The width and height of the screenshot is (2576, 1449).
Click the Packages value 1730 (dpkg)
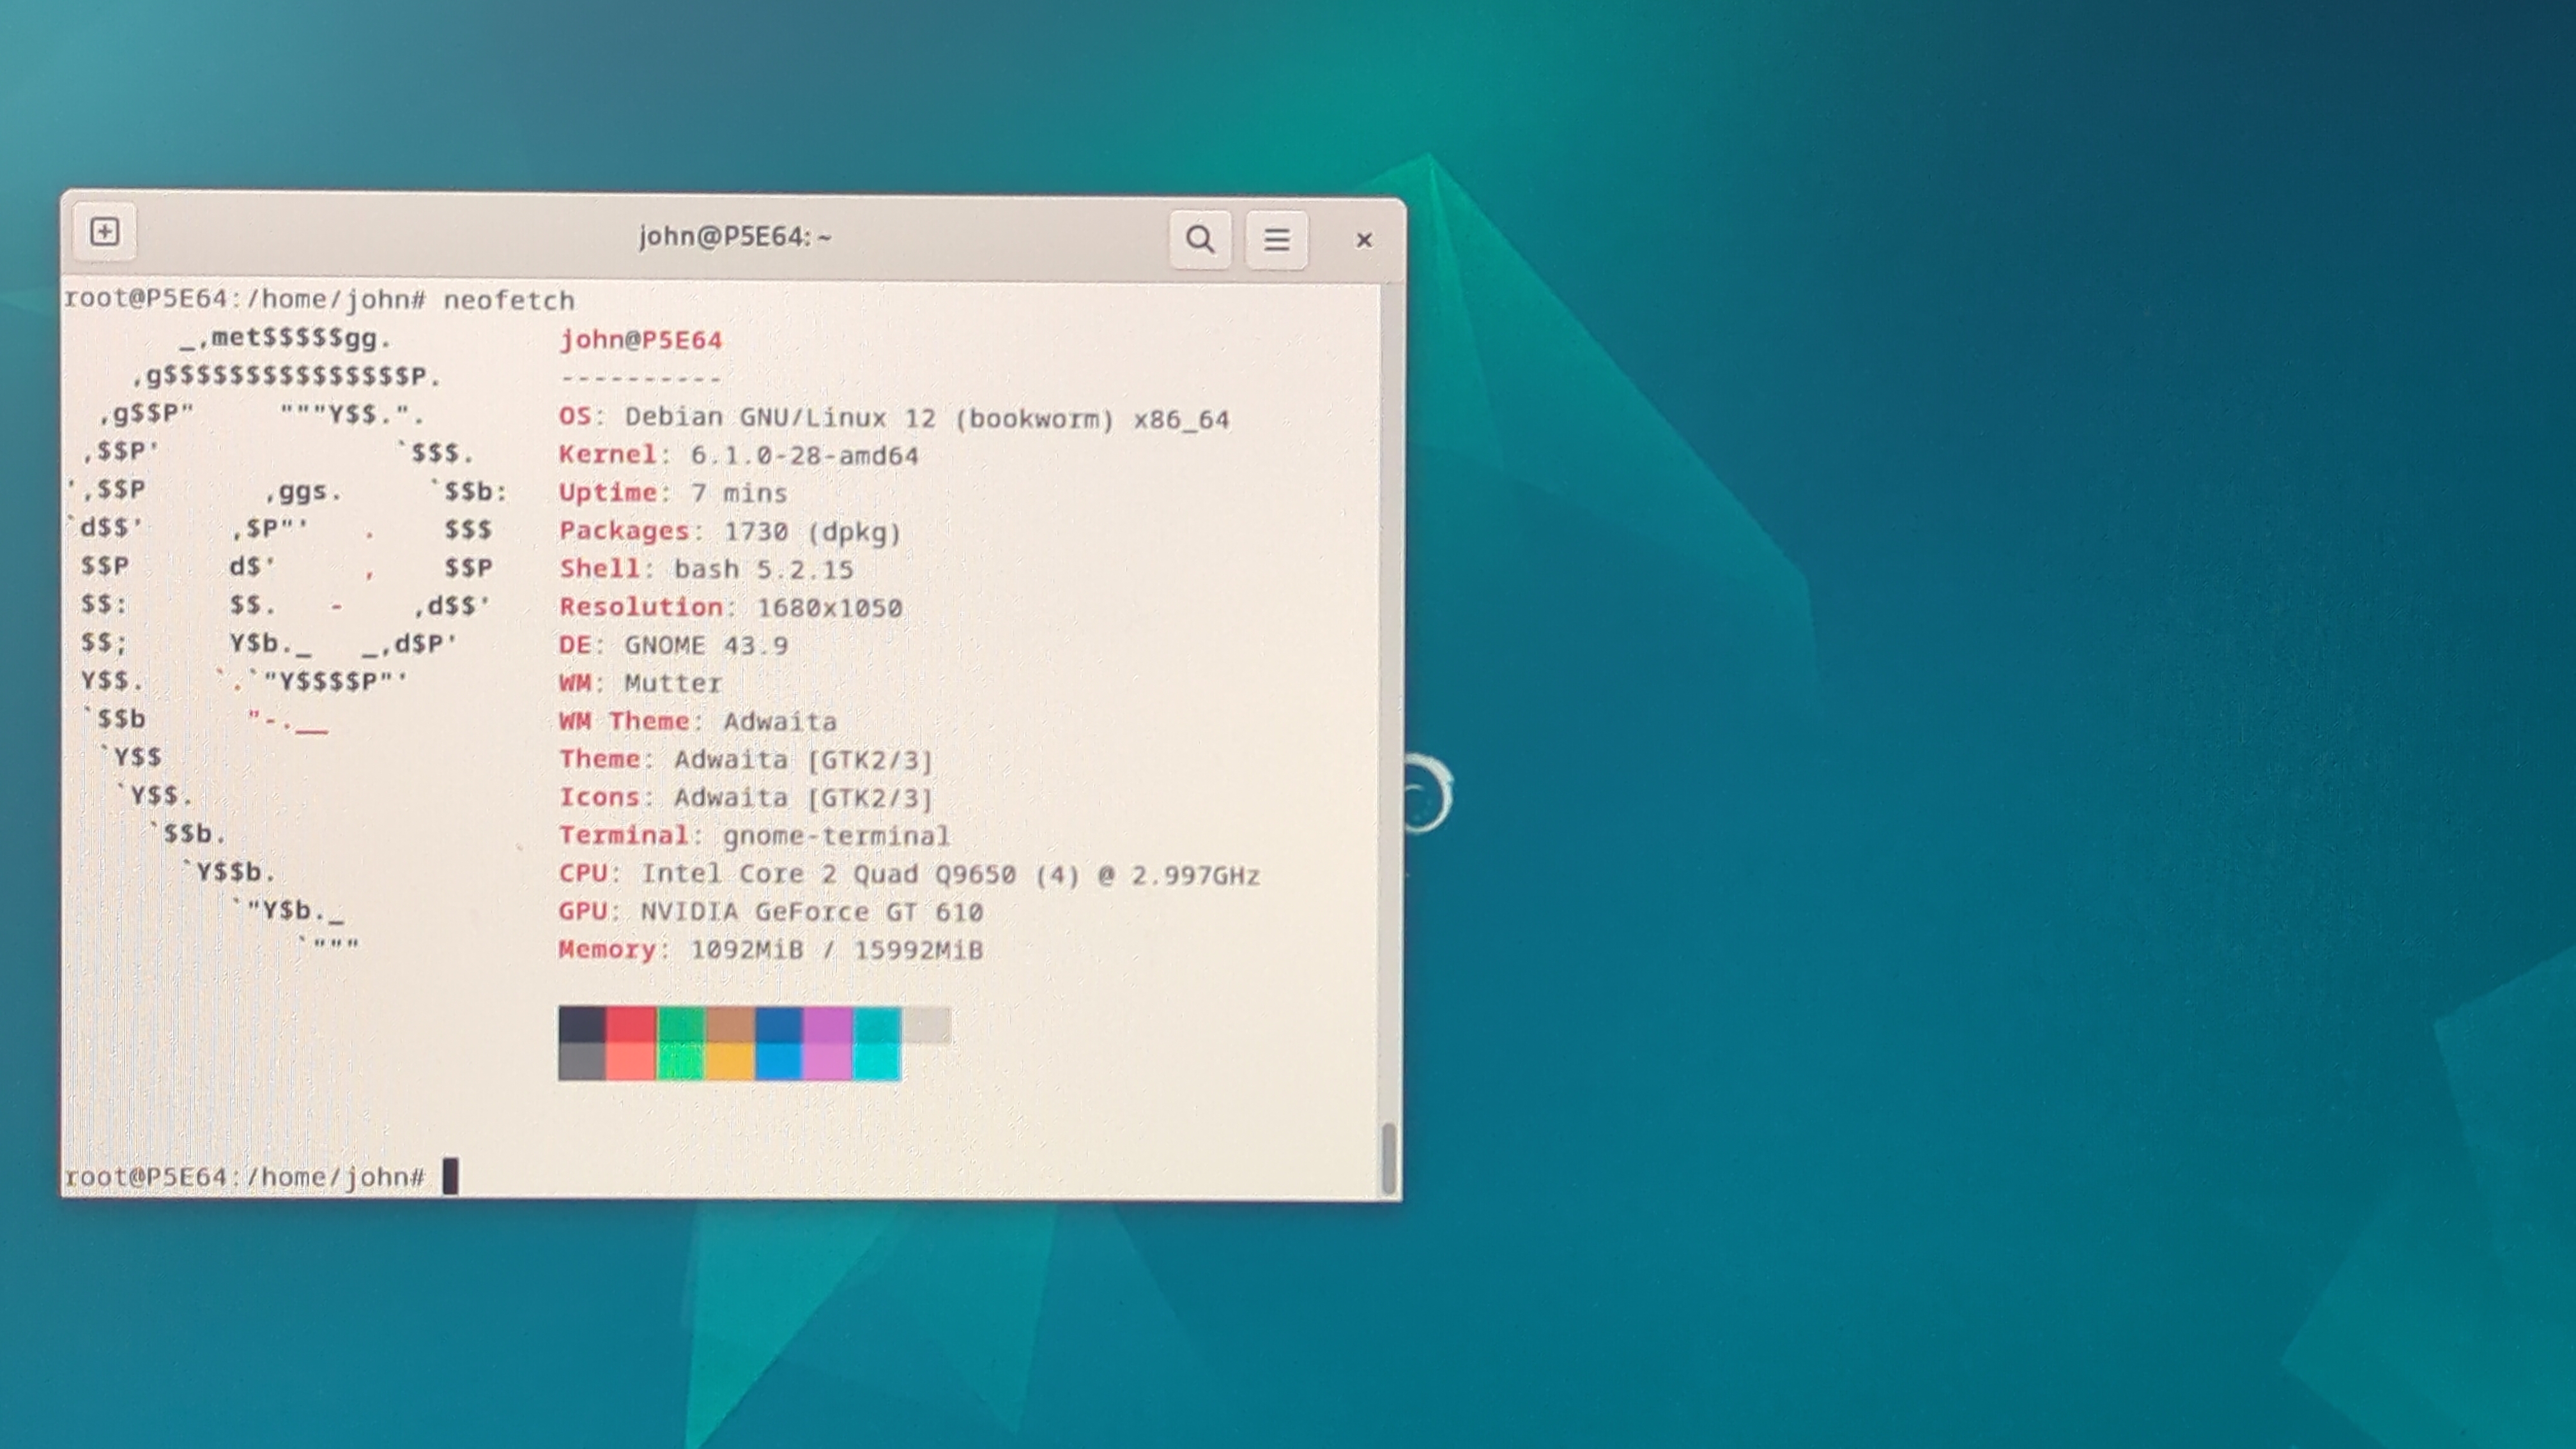tap(812, 532)
